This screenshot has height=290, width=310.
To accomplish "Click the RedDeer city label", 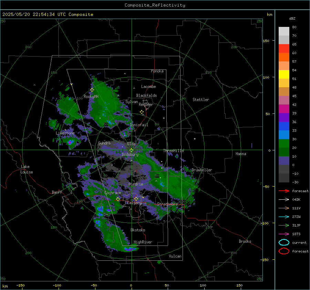I will pyautogui.click(x=146, y=104).
